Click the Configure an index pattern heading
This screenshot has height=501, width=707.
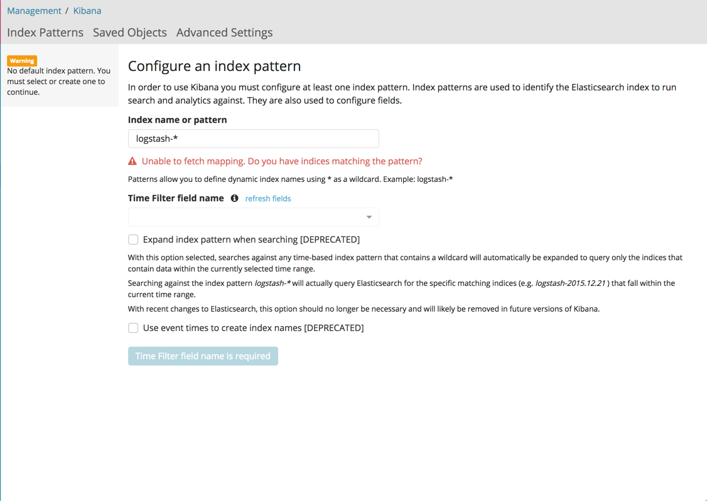214,66
